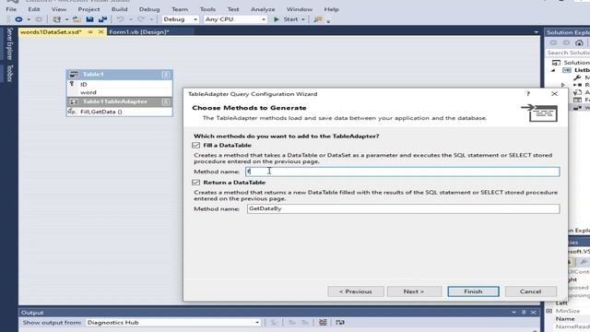Click the Fill,GetData query icon
590x332 pixels.
(x=72, y=112)
